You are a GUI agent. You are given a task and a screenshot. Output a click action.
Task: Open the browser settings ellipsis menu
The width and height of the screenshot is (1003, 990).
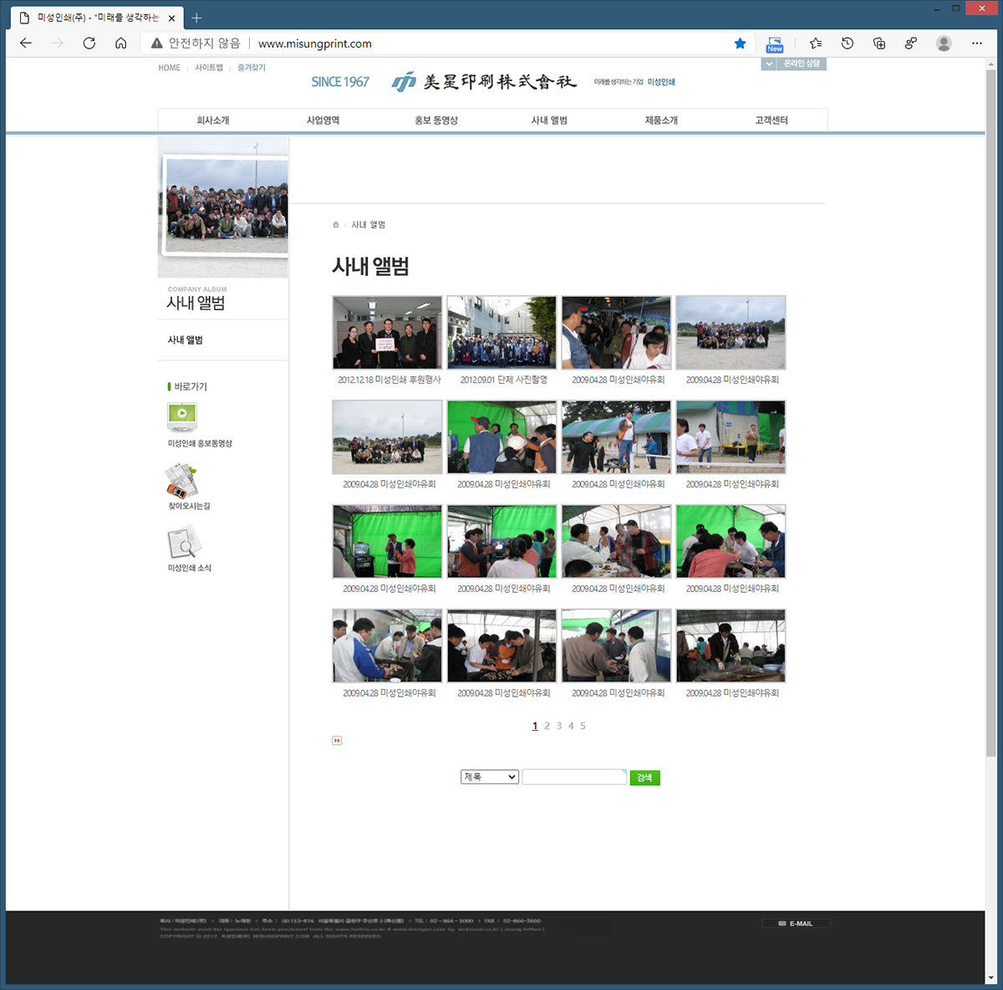(976, 43)
